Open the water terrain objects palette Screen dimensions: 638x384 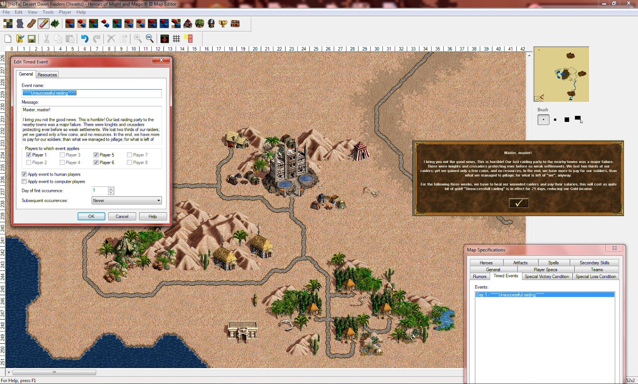point(164,24)
